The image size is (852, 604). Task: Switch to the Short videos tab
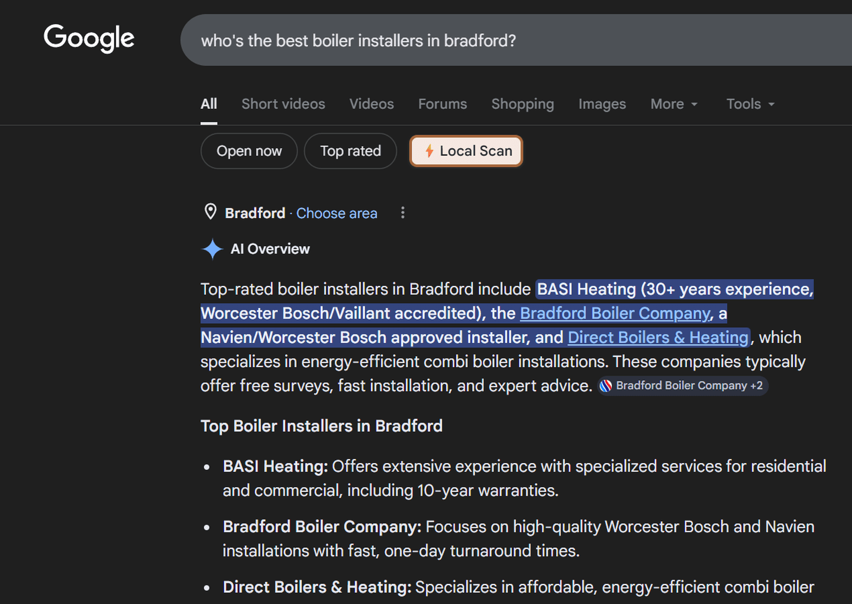pos(283,104)
